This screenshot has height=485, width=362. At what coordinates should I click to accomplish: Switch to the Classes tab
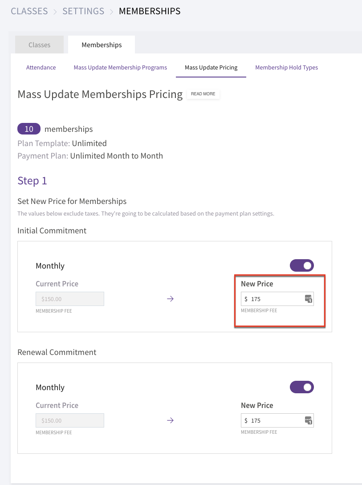coord(39,45)
